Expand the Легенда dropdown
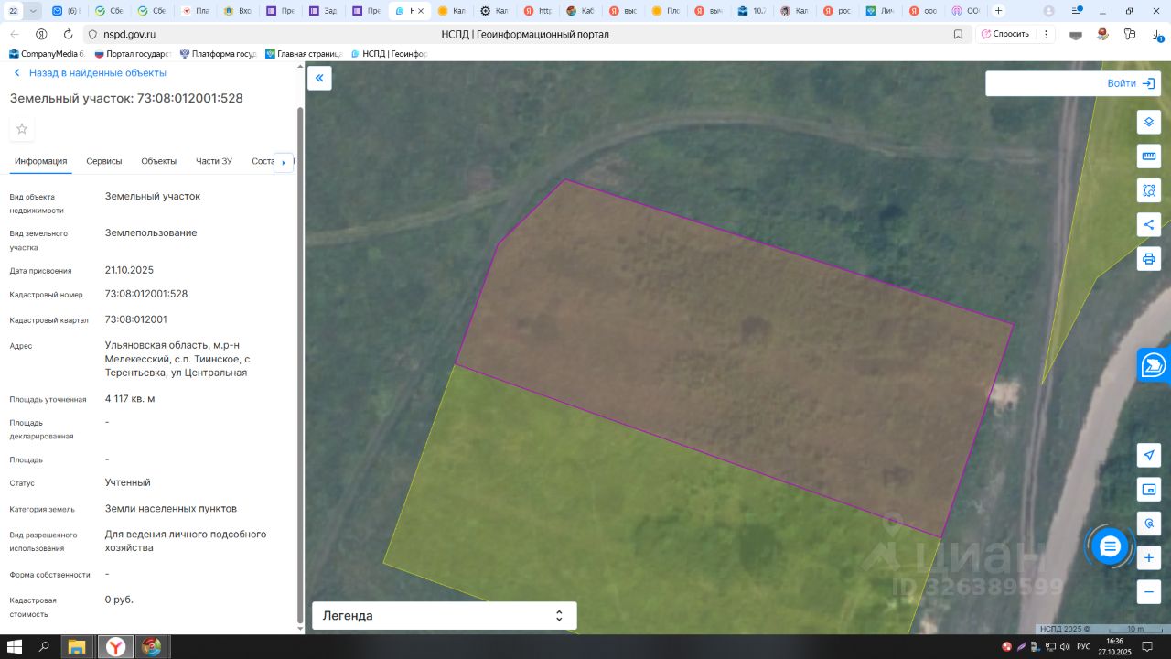The image size is (1171, 659). [x=444, y=616]
